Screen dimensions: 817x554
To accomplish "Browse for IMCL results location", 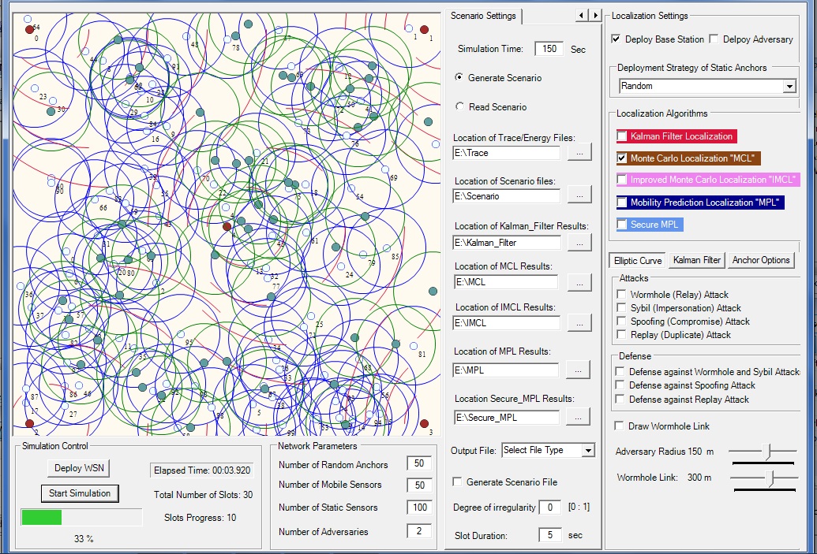I will [x=579, y=323].
